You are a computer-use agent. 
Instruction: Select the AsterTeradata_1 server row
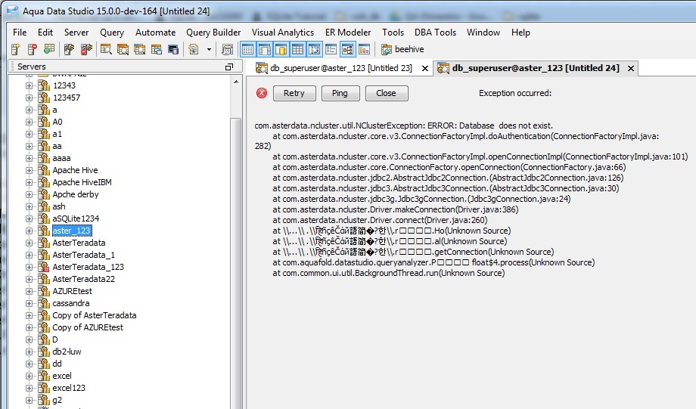point(83,255)
